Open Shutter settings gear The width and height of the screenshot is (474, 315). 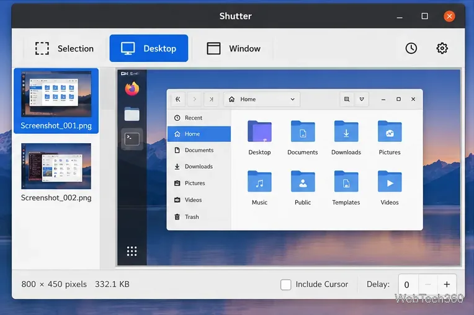pos(442,48)
